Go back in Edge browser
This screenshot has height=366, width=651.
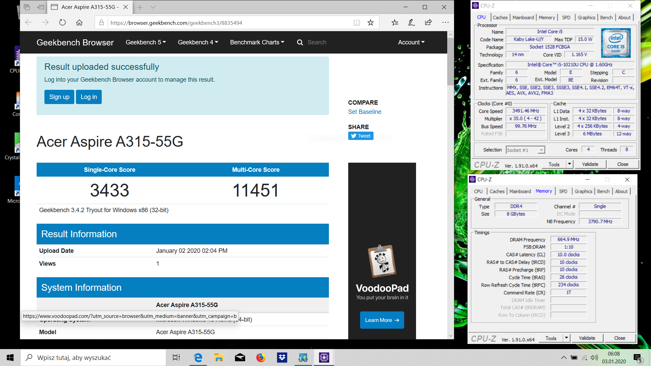pos(28,23)
